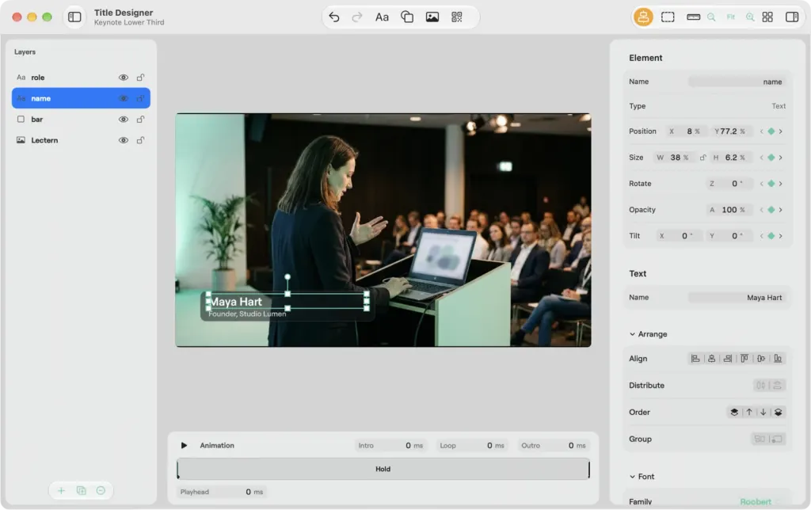Zoom out of the canvas
The width and height of the screenshot is (811, 510).
712,17
